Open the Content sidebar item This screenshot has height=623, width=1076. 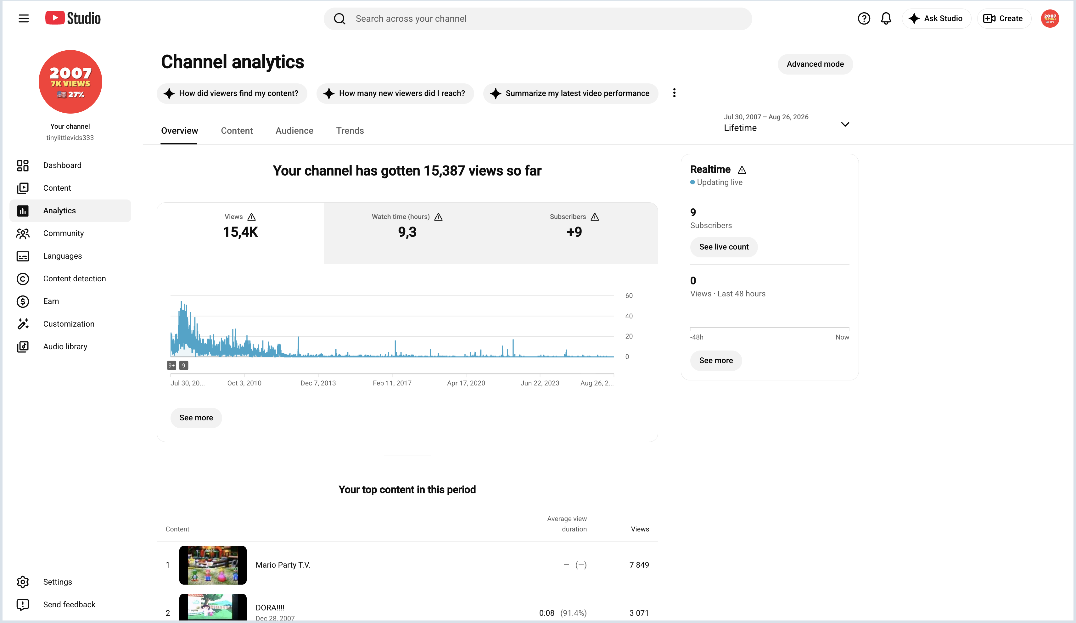click(70, 188)
